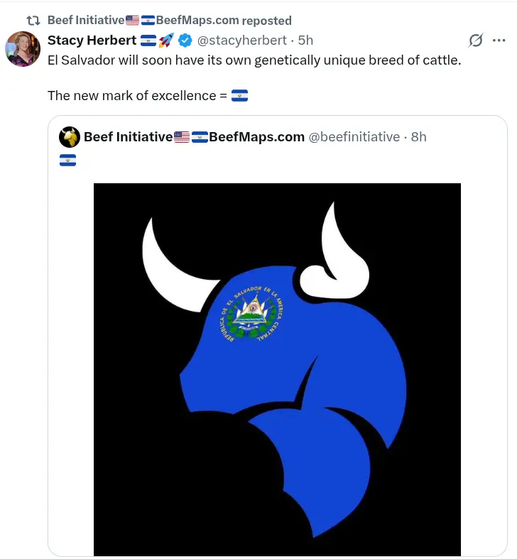Open the 5h timestamp of the tweet

coord(305,40)
